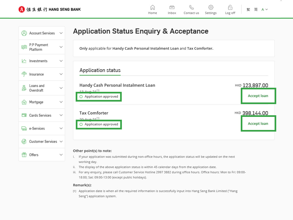Accept the Tax Comforter loan
Image resolution: width=293 pixels, height=220 pixels.
[258, 124]
